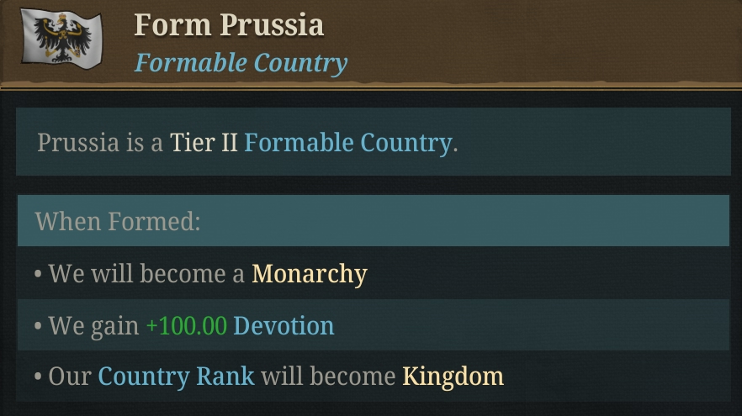Click the word Prussia in description

(x=78, y=142)
